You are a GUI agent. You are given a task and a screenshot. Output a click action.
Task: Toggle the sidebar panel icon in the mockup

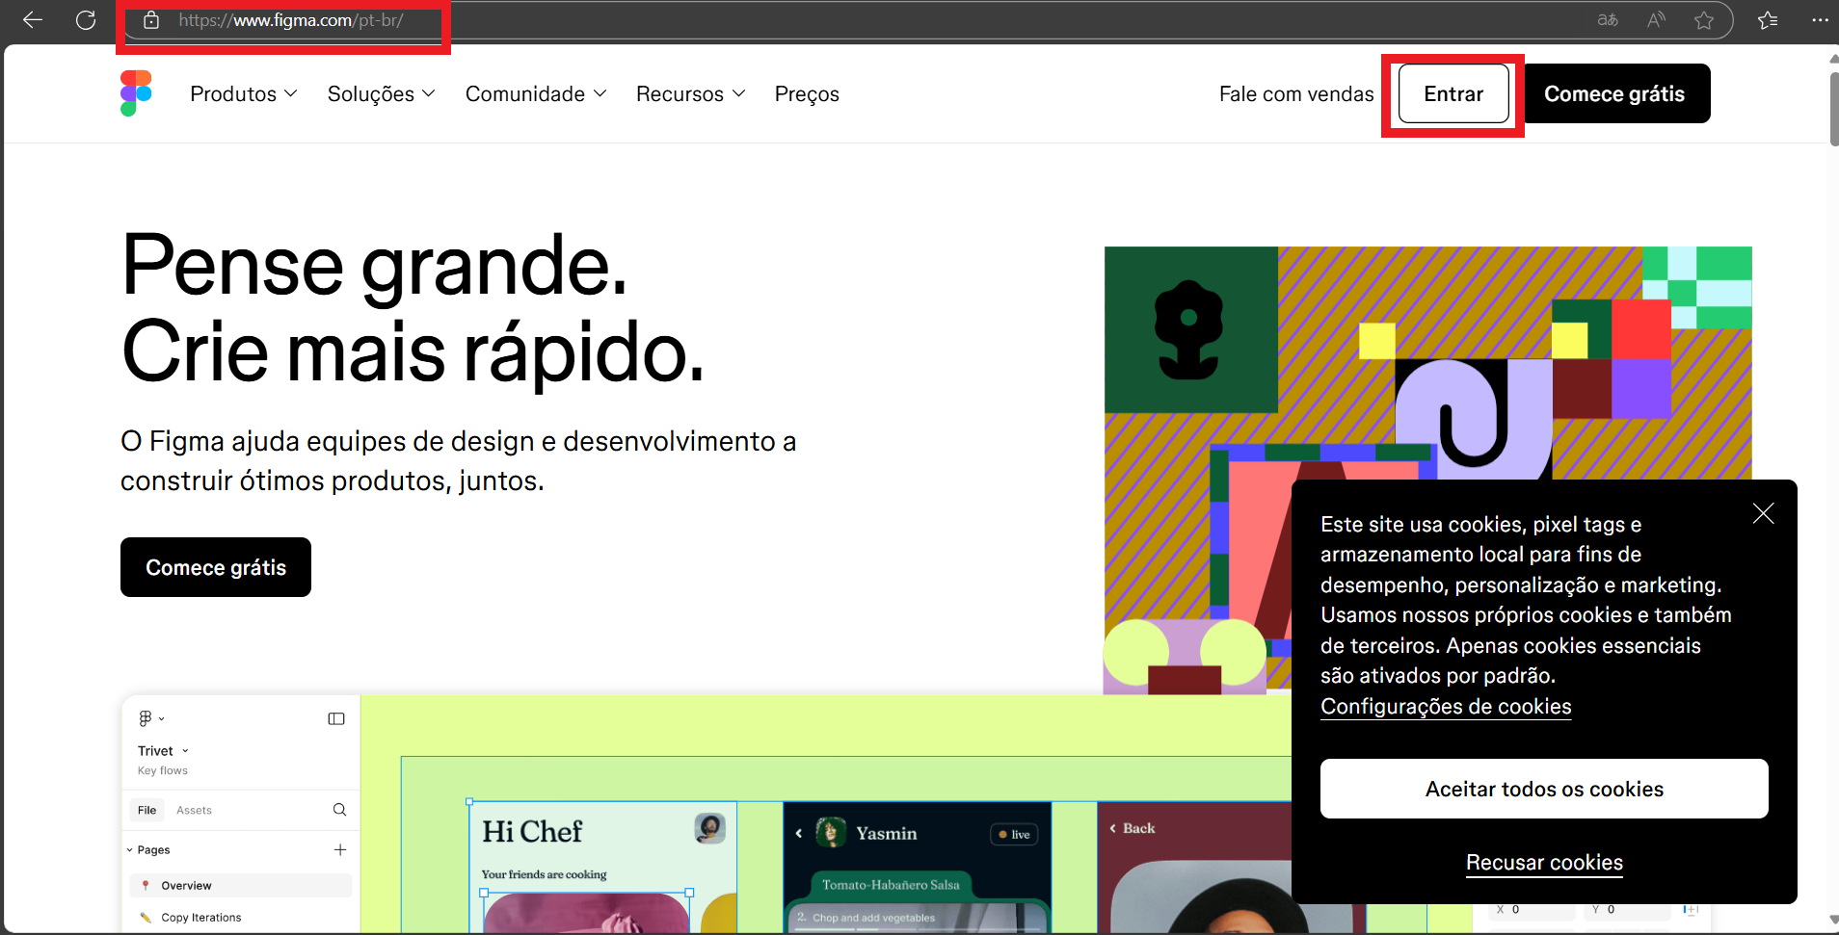point(336,718)
